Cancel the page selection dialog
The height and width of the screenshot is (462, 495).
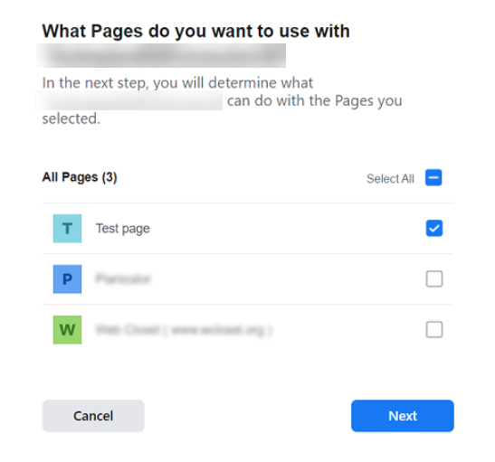[x=93, y=416]
